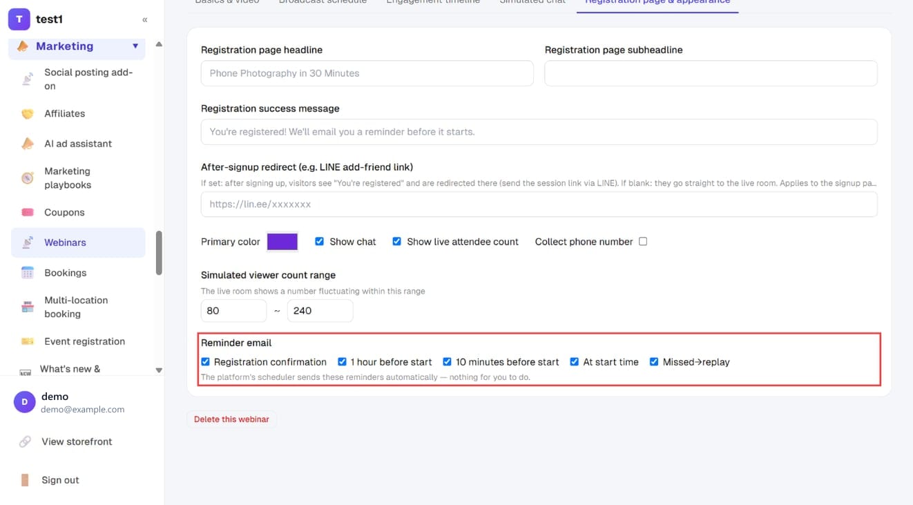The image size is (913, 505).
Task: Click the After-signup redirect URL field
Action: click(x=539, y=204)
